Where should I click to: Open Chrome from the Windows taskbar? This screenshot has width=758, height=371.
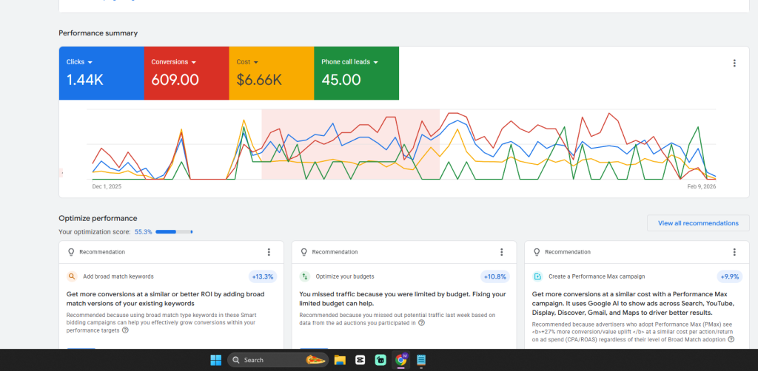click(x=401, y=360)
